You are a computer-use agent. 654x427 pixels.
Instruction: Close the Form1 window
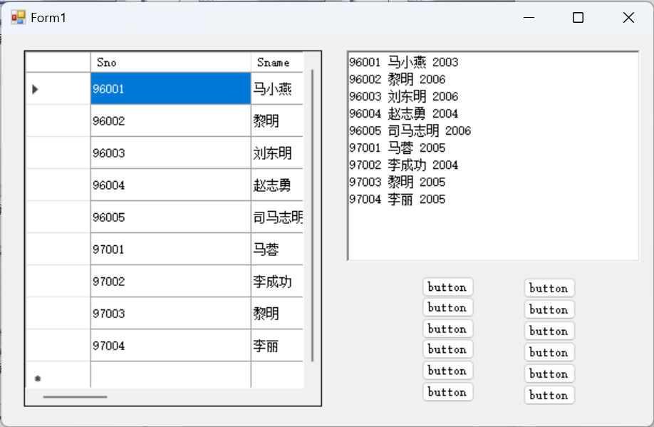click(x=628, y=18)
